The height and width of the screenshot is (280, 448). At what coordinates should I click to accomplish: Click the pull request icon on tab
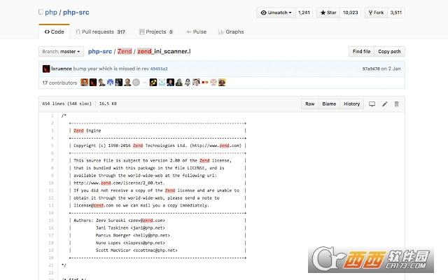[78, 31]
